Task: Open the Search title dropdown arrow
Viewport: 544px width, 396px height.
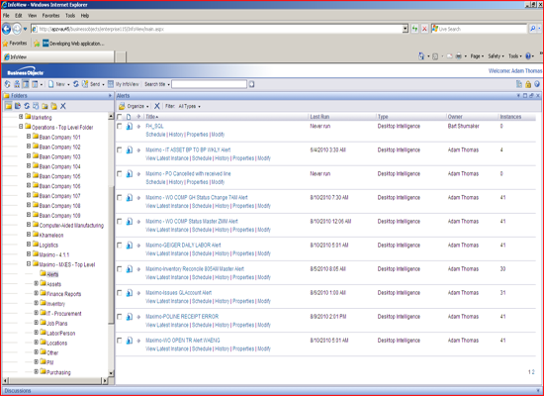Action: [x=168, y=84]
